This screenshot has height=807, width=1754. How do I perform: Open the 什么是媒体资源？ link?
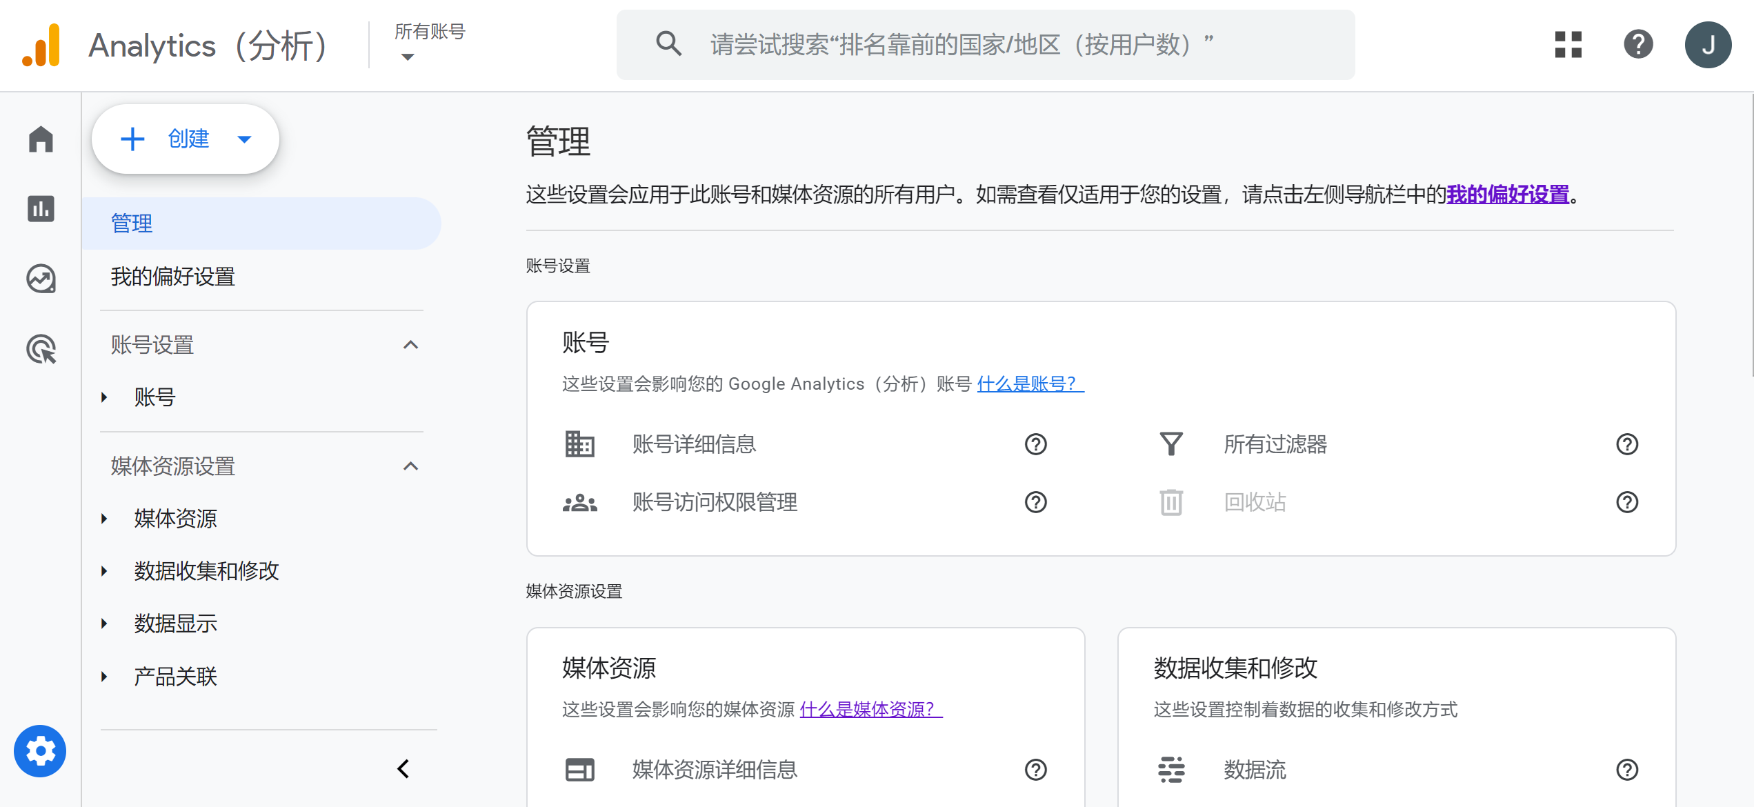(871, 709)
